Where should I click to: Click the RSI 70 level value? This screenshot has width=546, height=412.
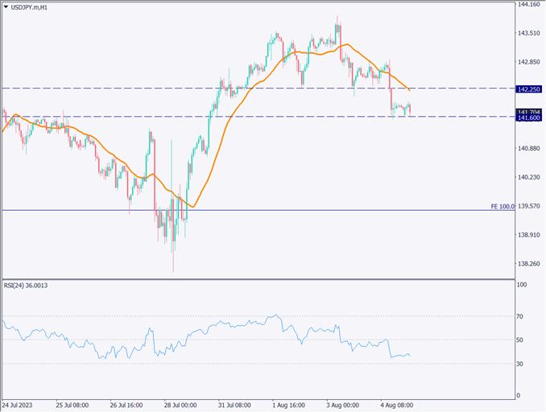(521, 317)
